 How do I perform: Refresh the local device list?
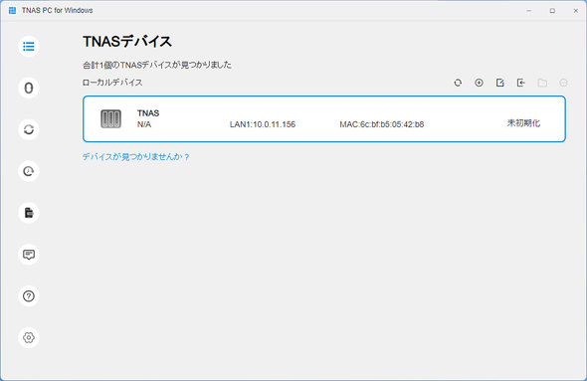point(458,83)
